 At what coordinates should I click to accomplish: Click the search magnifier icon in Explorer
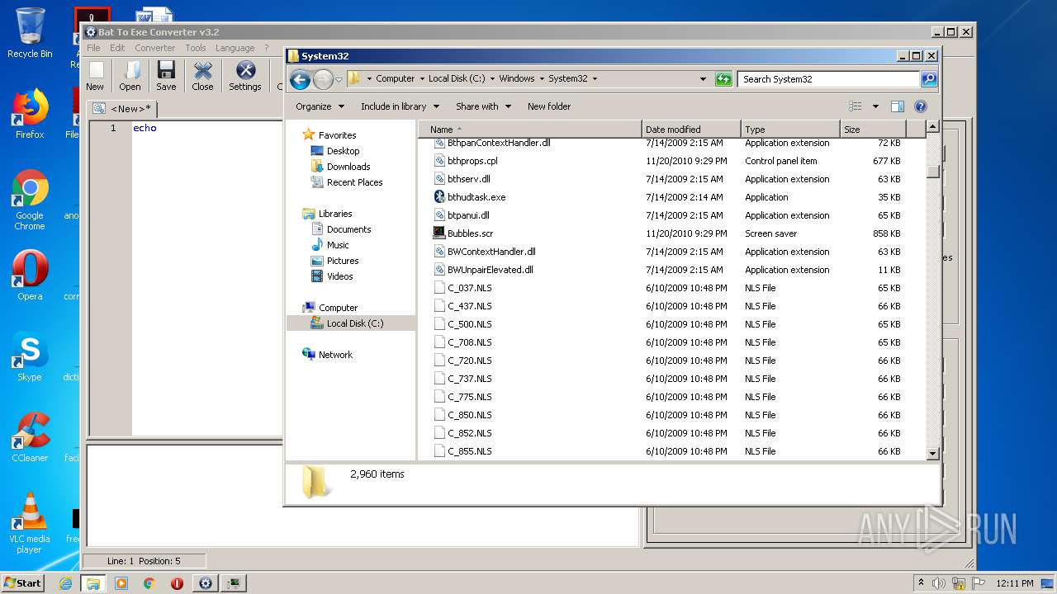point(929,79)
